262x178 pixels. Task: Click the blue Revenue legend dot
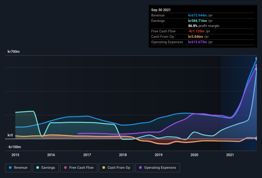(11, 168)
